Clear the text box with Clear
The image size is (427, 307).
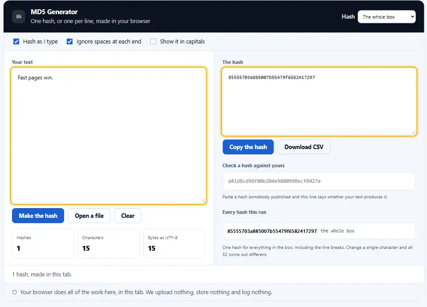[128, 216]
